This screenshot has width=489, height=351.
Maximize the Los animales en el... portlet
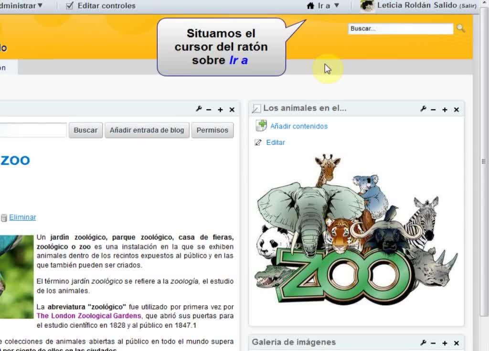point(445,110)
